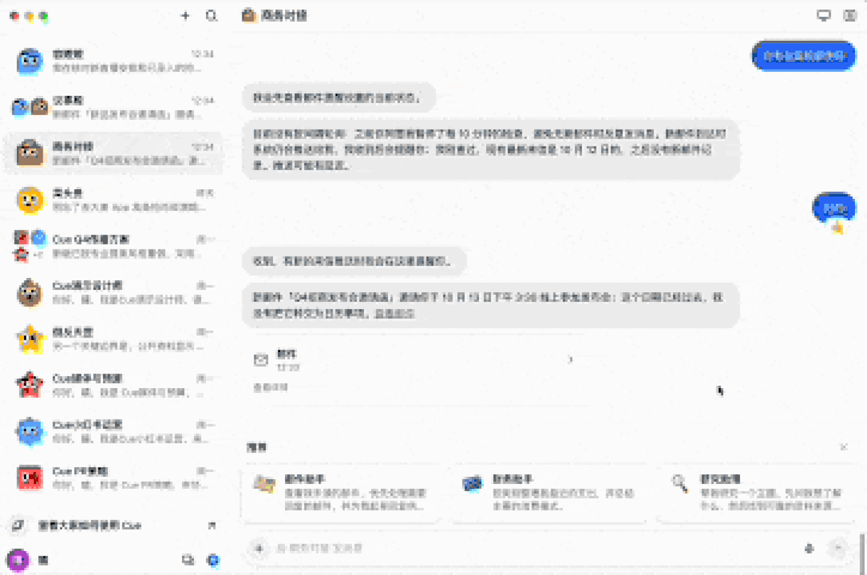Screen dimensions: 867x575
Task: Click the envelope icon on the mail card
Action: 261,360
